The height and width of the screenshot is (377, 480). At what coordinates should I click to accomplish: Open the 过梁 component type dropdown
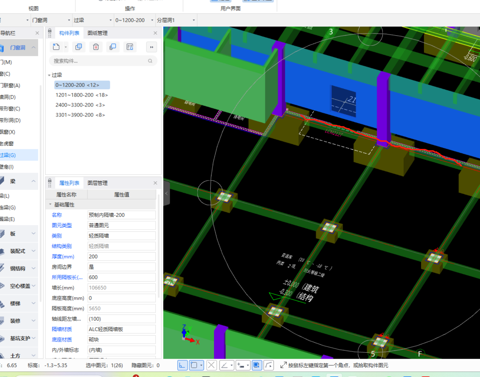pos(110,20)
